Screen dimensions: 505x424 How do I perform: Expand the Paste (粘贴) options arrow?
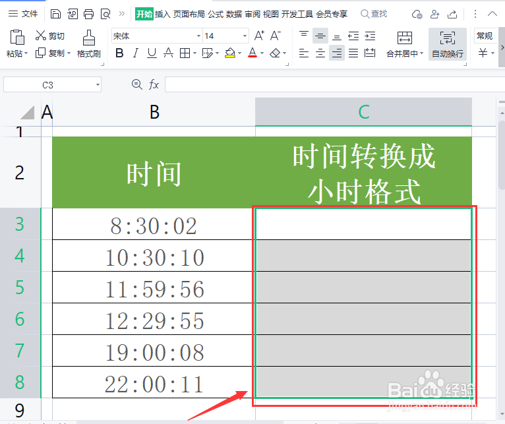coord(26,53)
